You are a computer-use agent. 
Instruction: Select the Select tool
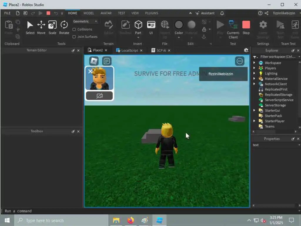(x=30, y=28)
